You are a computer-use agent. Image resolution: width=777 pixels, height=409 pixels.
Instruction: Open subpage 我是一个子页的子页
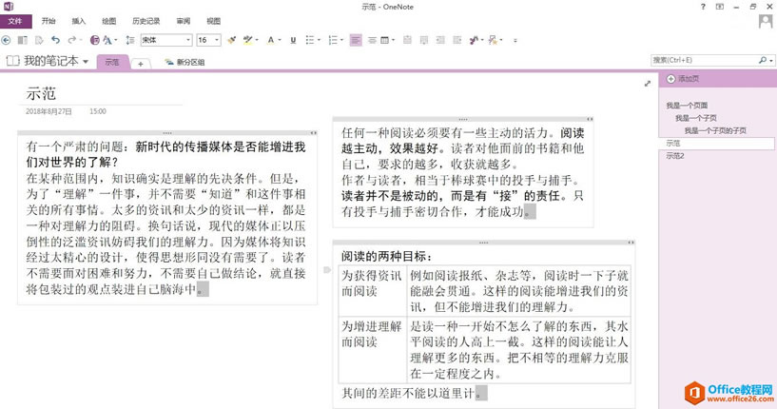715,130
